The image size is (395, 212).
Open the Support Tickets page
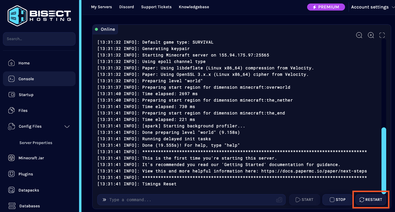(x=156, y=7)
